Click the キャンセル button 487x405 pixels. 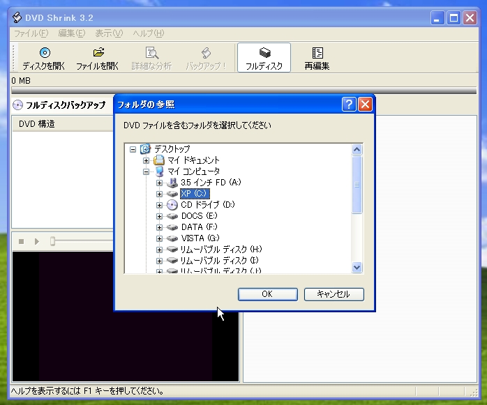click(x=334, y=294)
